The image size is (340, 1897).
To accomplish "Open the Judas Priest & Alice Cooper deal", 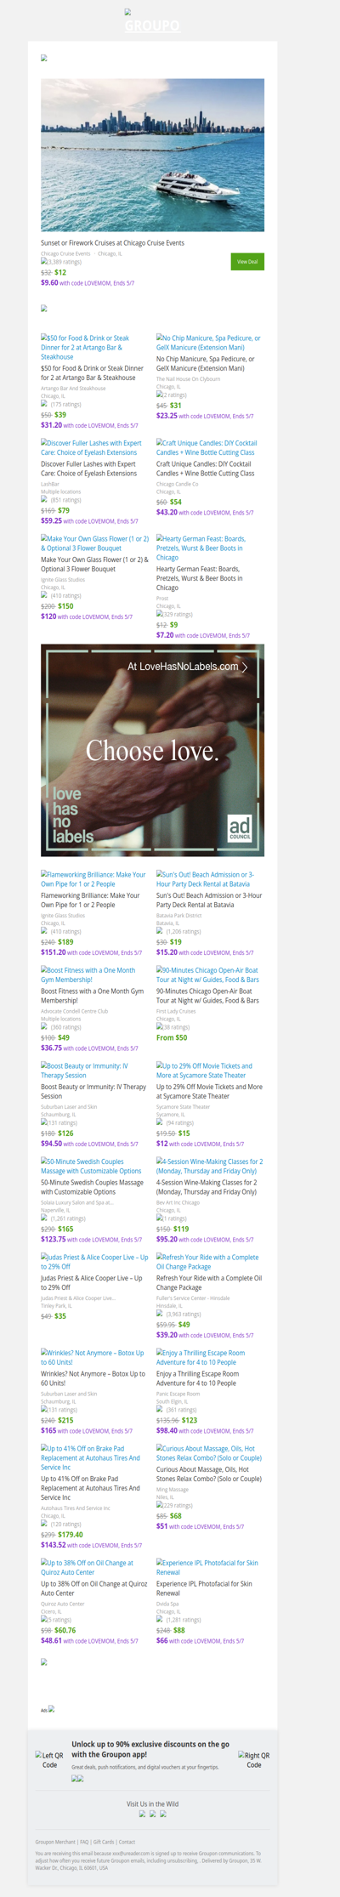I will (93, 1262).
